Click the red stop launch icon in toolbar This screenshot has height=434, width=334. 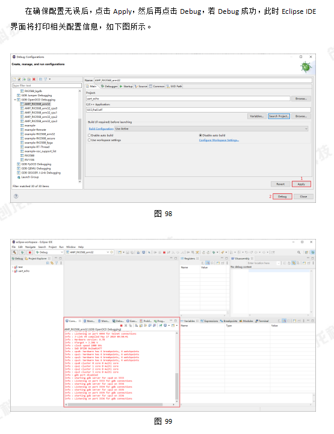pos(30,252)
